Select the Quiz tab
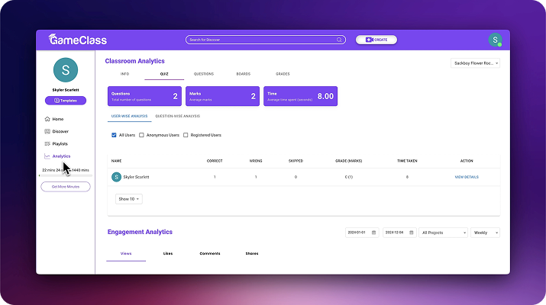 (164, 74)
